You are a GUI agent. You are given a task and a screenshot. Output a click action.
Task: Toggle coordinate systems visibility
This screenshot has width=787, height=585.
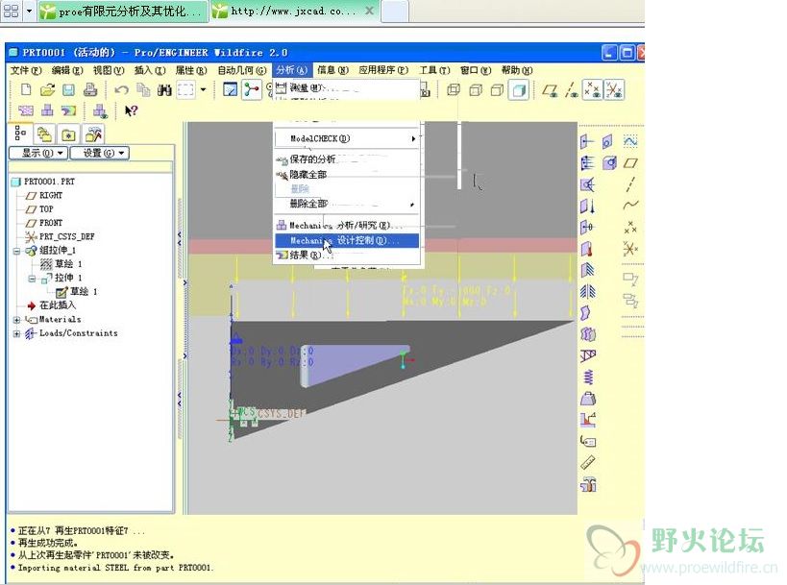point(614,90)
